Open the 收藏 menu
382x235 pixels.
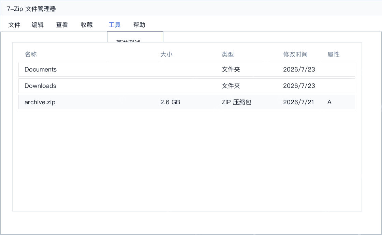pyautogui.click(x=87, y=25)
